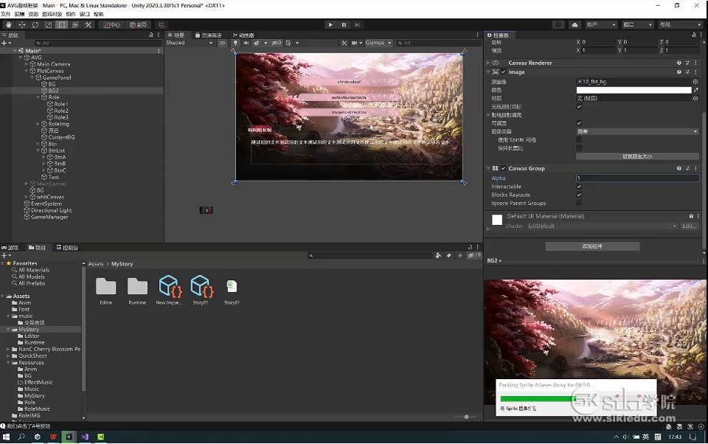The height and width of the screenshot is (444, 708).
Task: Expand the Canvas Renderer component
Action: [488, 63]
